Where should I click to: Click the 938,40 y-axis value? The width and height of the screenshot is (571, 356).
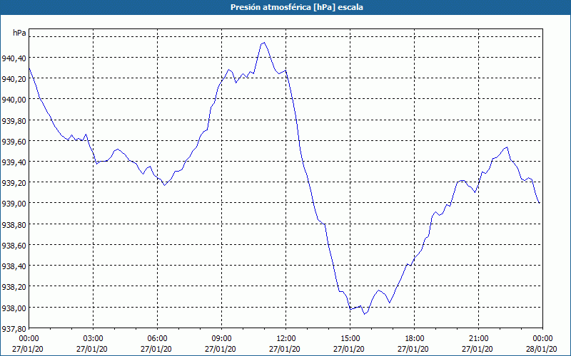[x=14, y=266]
